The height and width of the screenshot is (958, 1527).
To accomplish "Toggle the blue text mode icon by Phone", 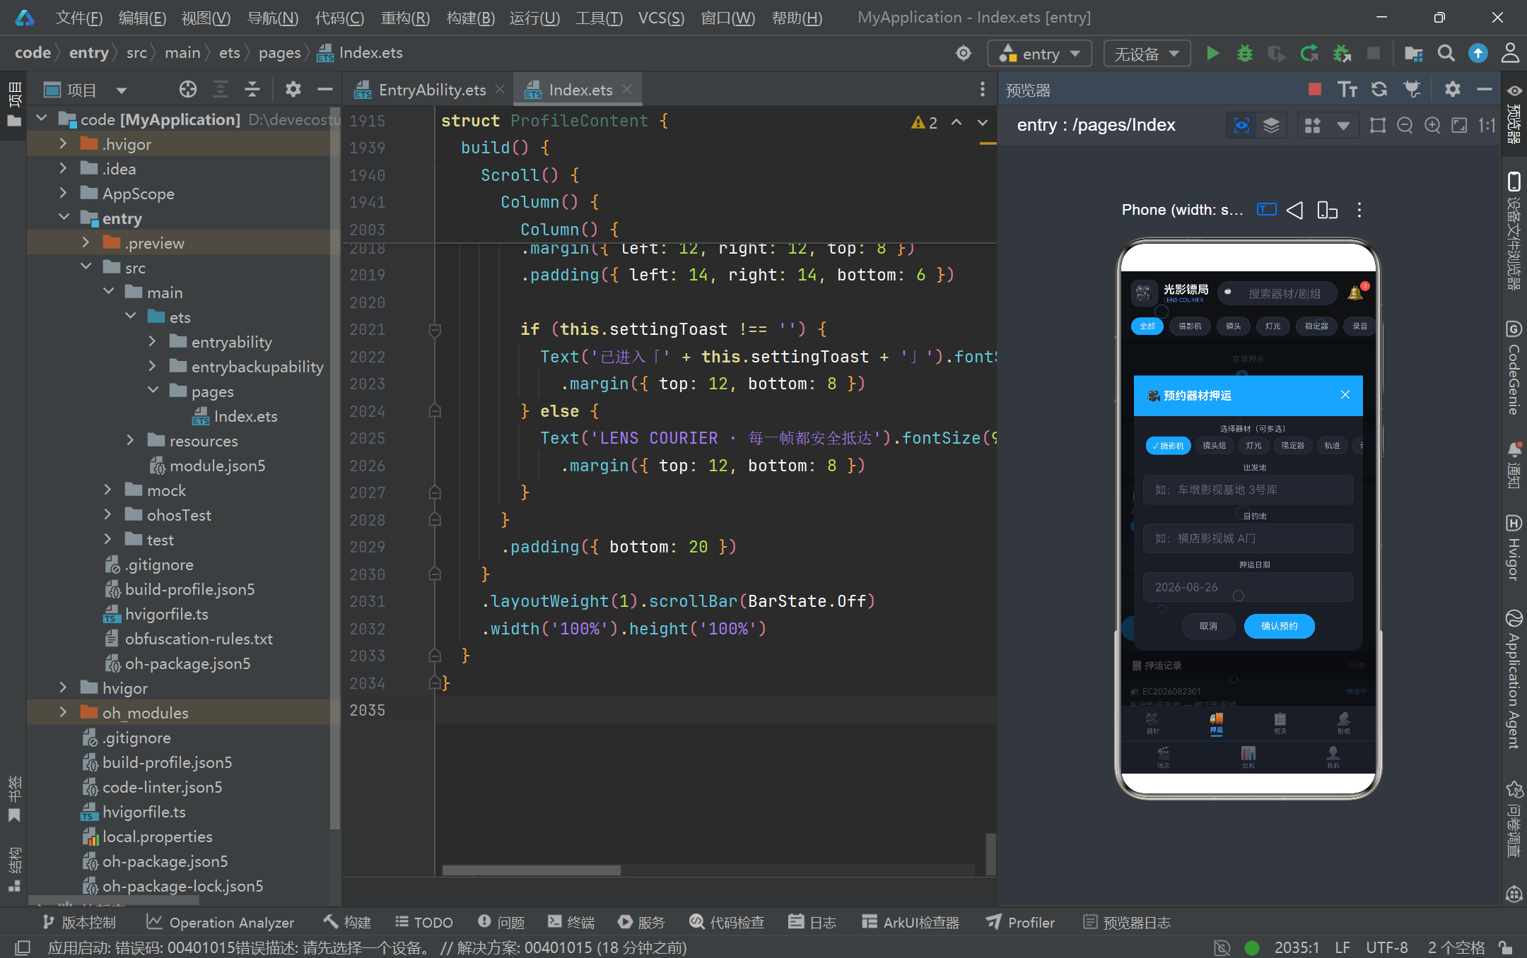I will tap(1267, 210).
